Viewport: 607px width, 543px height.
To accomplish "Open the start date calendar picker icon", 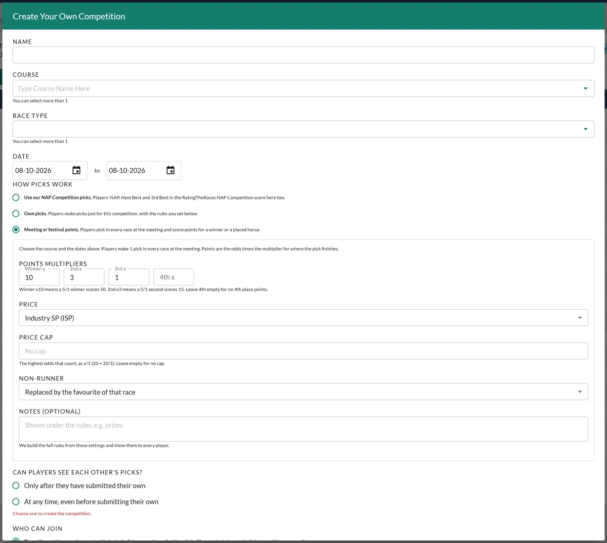I will (x=76, y=170).
